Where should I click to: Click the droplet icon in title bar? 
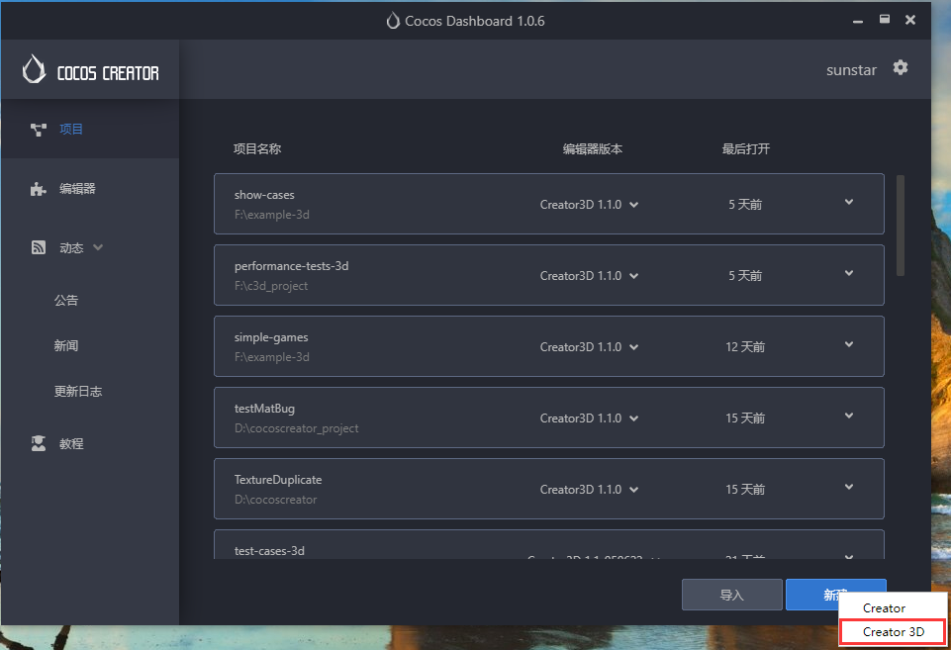click(x=393, y=21)
